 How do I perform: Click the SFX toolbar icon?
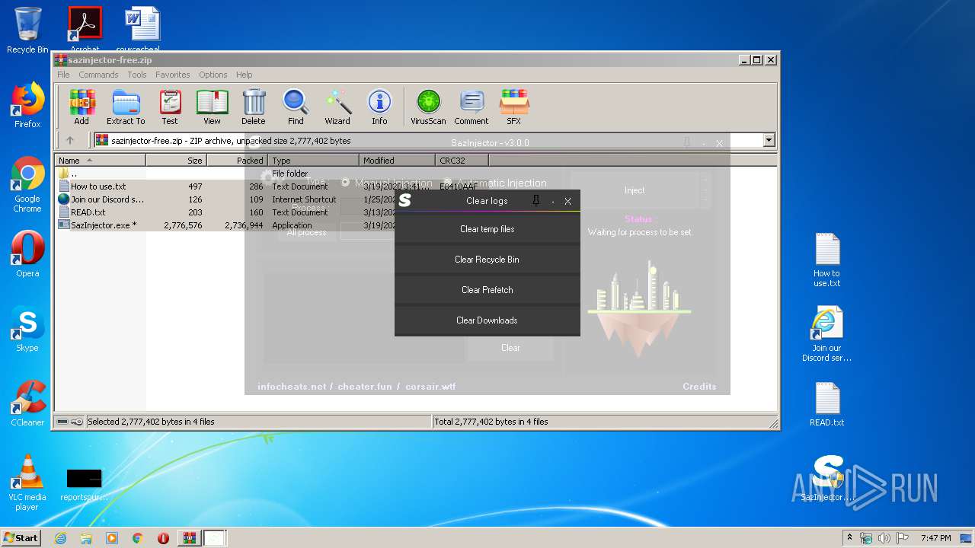click(514, 107)
